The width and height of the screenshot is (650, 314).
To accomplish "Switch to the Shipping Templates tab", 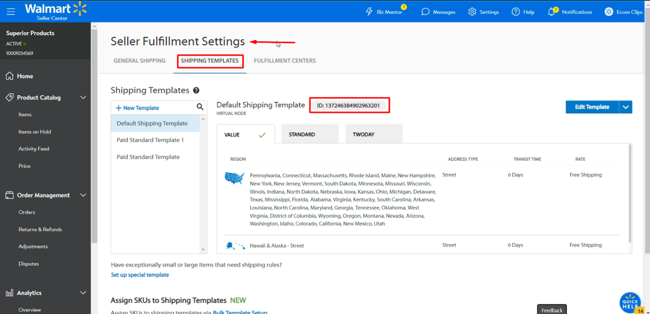I will [210, 60].
